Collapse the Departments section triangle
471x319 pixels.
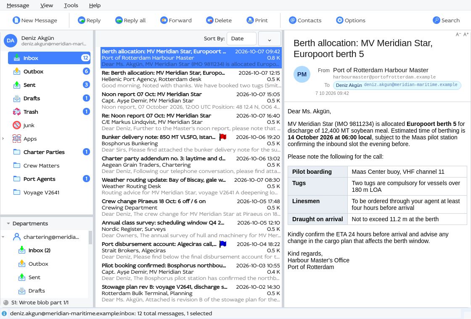tap(8, 223)
